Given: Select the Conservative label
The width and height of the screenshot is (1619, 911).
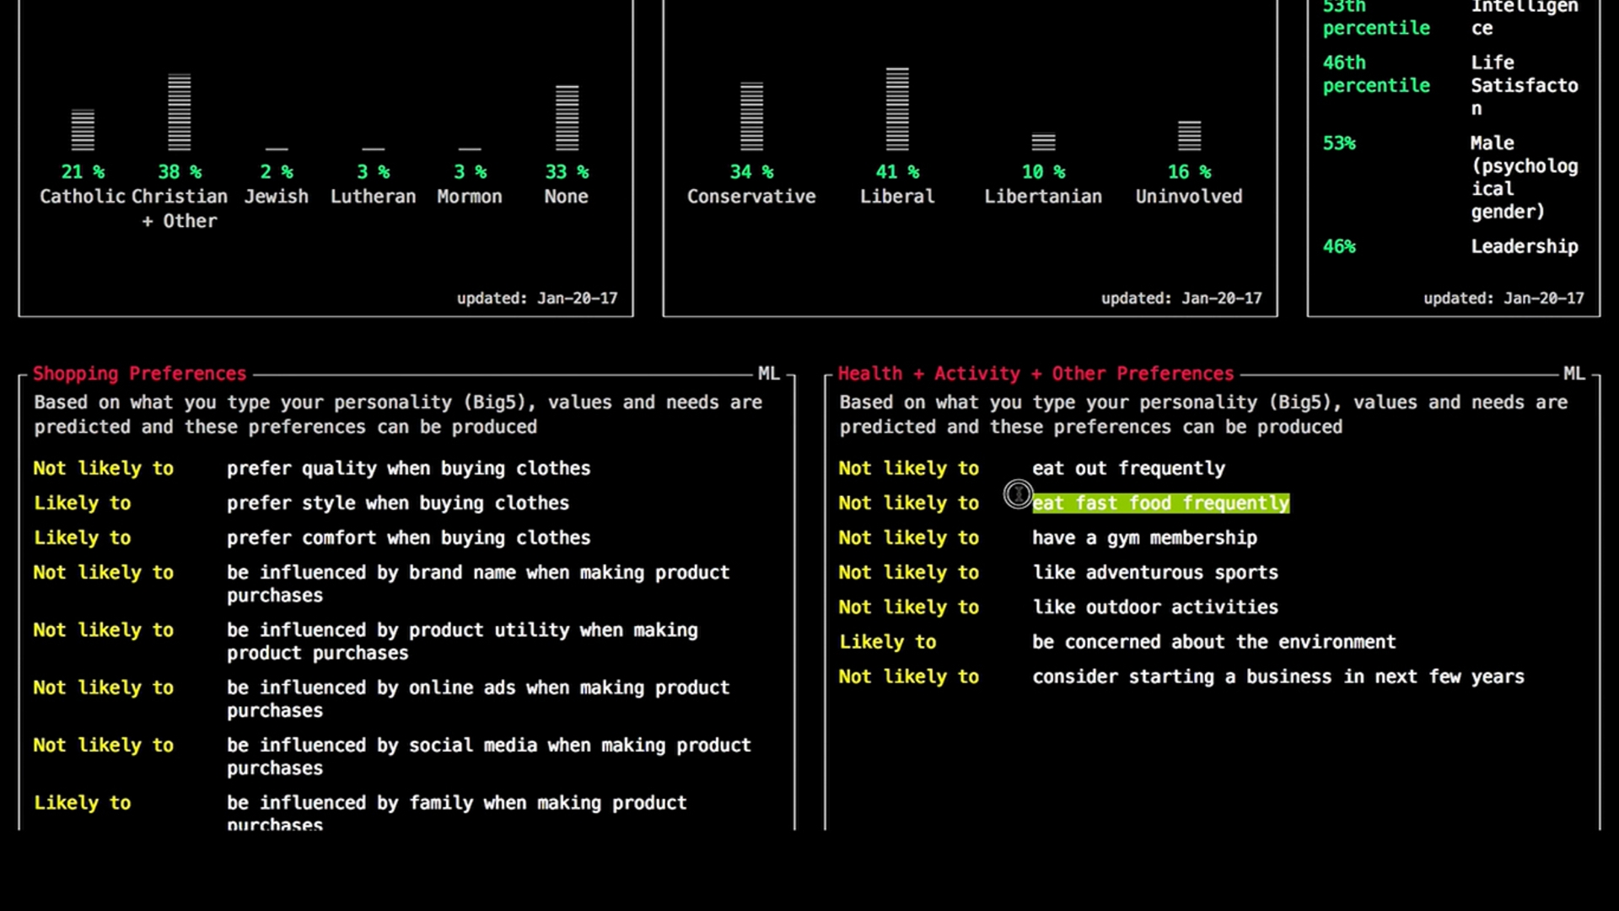Looking at the screenshot, I should tap(751, 197).
